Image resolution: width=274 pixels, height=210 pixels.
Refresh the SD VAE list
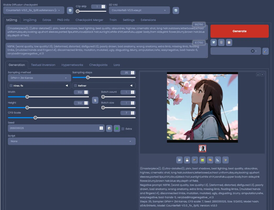tap(176, 10)
